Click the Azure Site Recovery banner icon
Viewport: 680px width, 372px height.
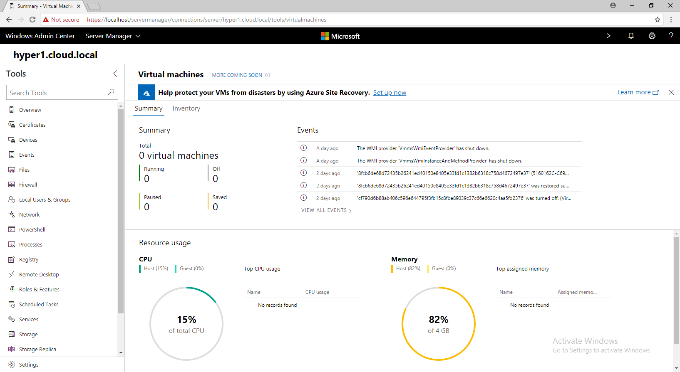point(146,92)
